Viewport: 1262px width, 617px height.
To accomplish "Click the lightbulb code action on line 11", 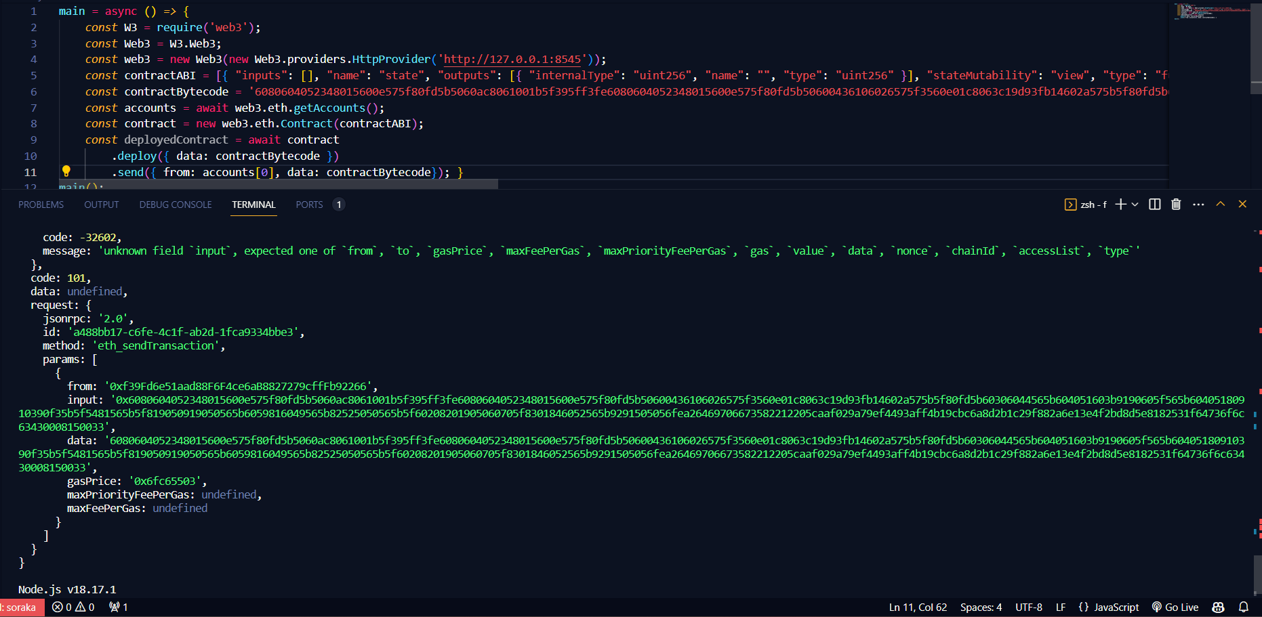I will pyautogui.click(x=66, y=172).
